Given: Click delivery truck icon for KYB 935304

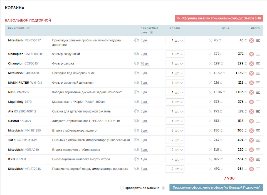Looking at the screenshot, I should [x=136, y=159].
